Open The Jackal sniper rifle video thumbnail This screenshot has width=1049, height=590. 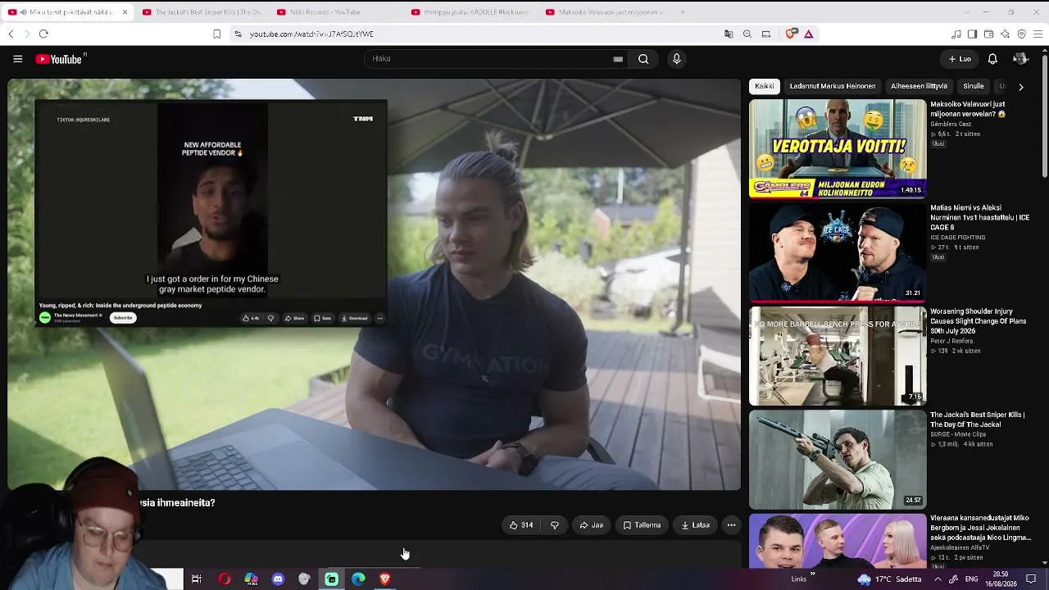click(838, 460)
